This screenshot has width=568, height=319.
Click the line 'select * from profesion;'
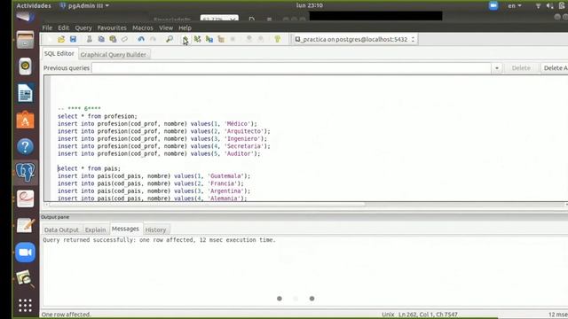pos(98,116)
